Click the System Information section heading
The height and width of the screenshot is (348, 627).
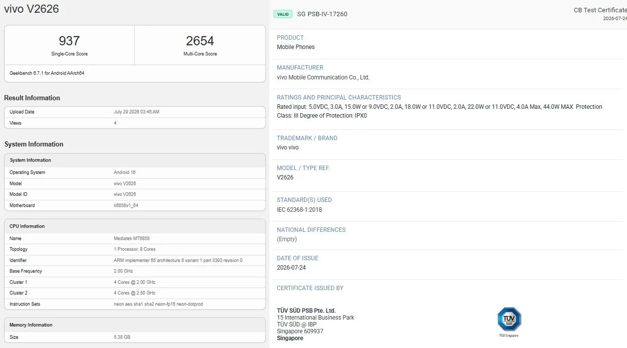tap(34, 144)
